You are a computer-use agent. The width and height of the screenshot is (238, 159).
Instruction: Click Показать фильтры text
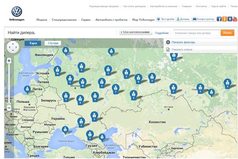(183, 43)
